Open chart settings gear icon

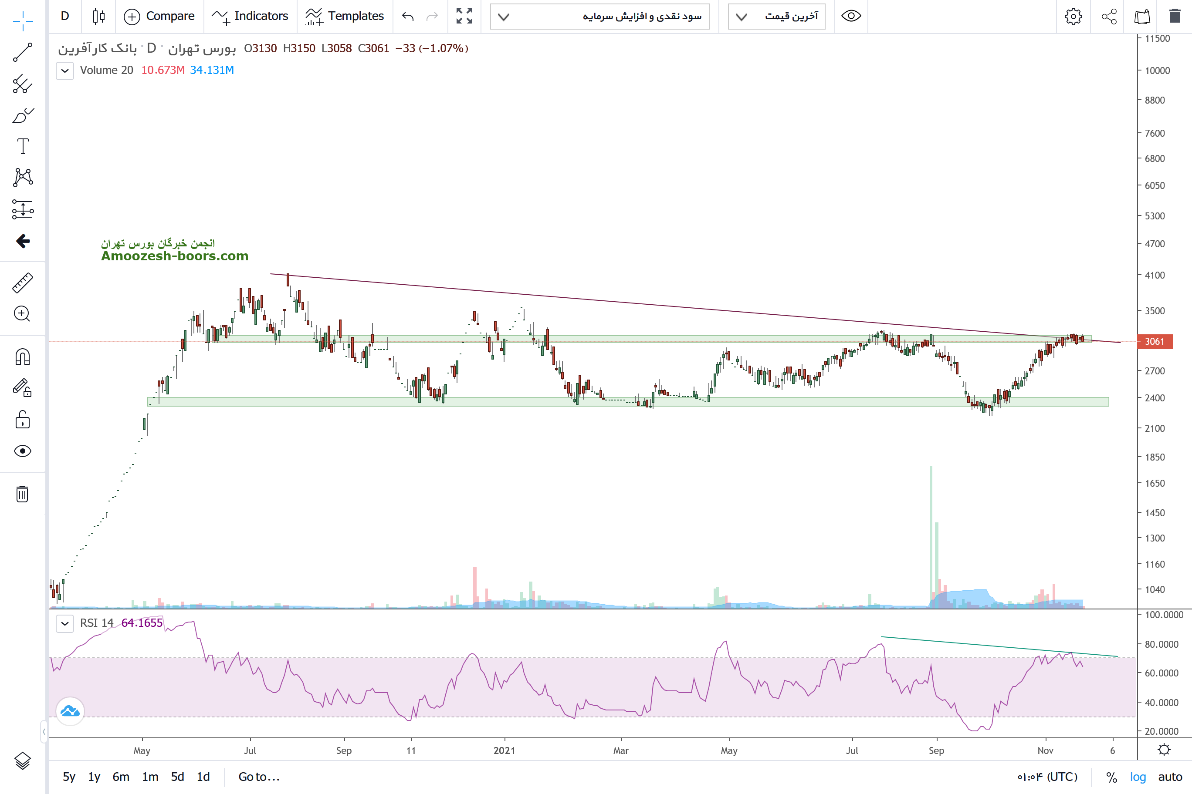click(1072, 16)
